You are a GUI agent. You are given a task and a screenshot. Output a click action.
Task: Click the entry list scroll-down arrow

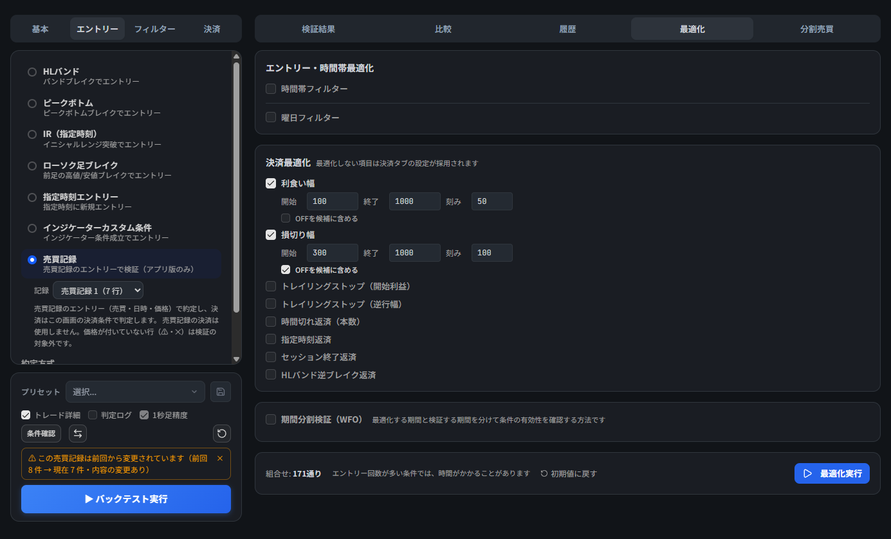236,359
